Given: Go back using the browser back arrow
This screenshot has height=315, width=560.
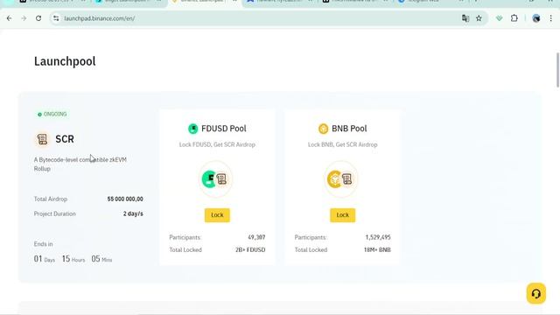Looking at the screenshot, I should point(9,18).
